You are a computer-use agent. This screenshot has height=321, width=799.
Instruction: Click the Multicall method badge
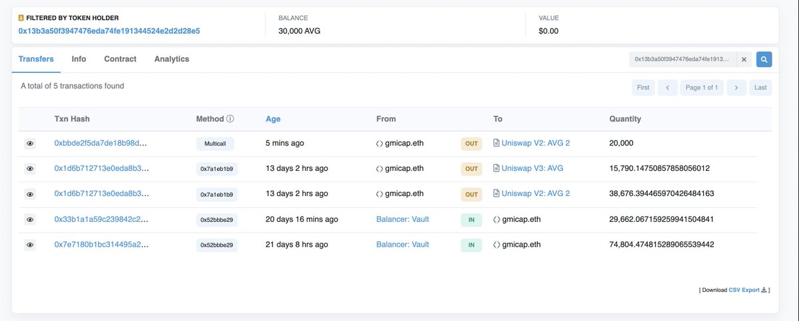pyautogui.click(x=216, y=143)
